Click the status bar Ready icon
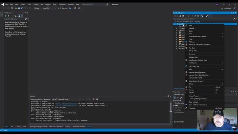 1,130
